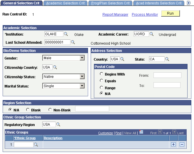This screenshot has width=194, height=154.
Task: Select Range postal code option
Action: click(101, 87)
